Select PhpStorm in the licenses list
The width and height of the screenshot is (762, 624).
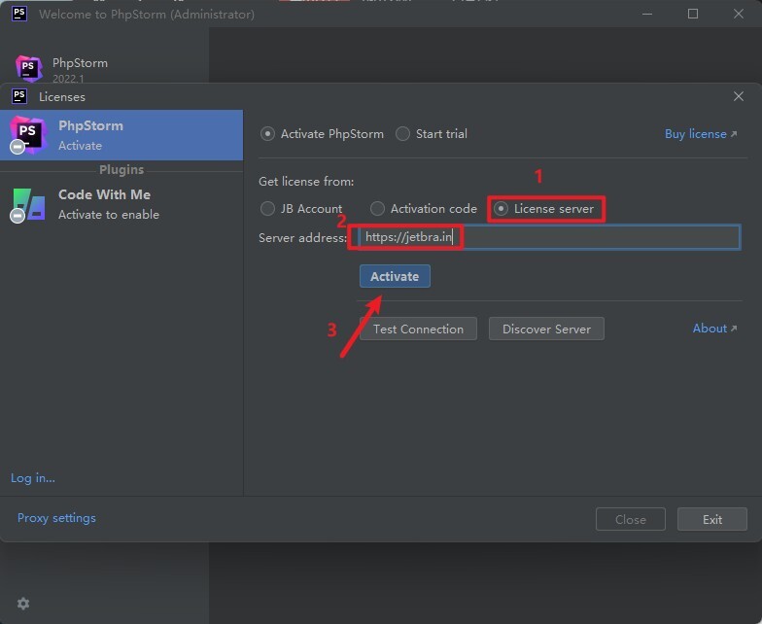tap(121, 135)
